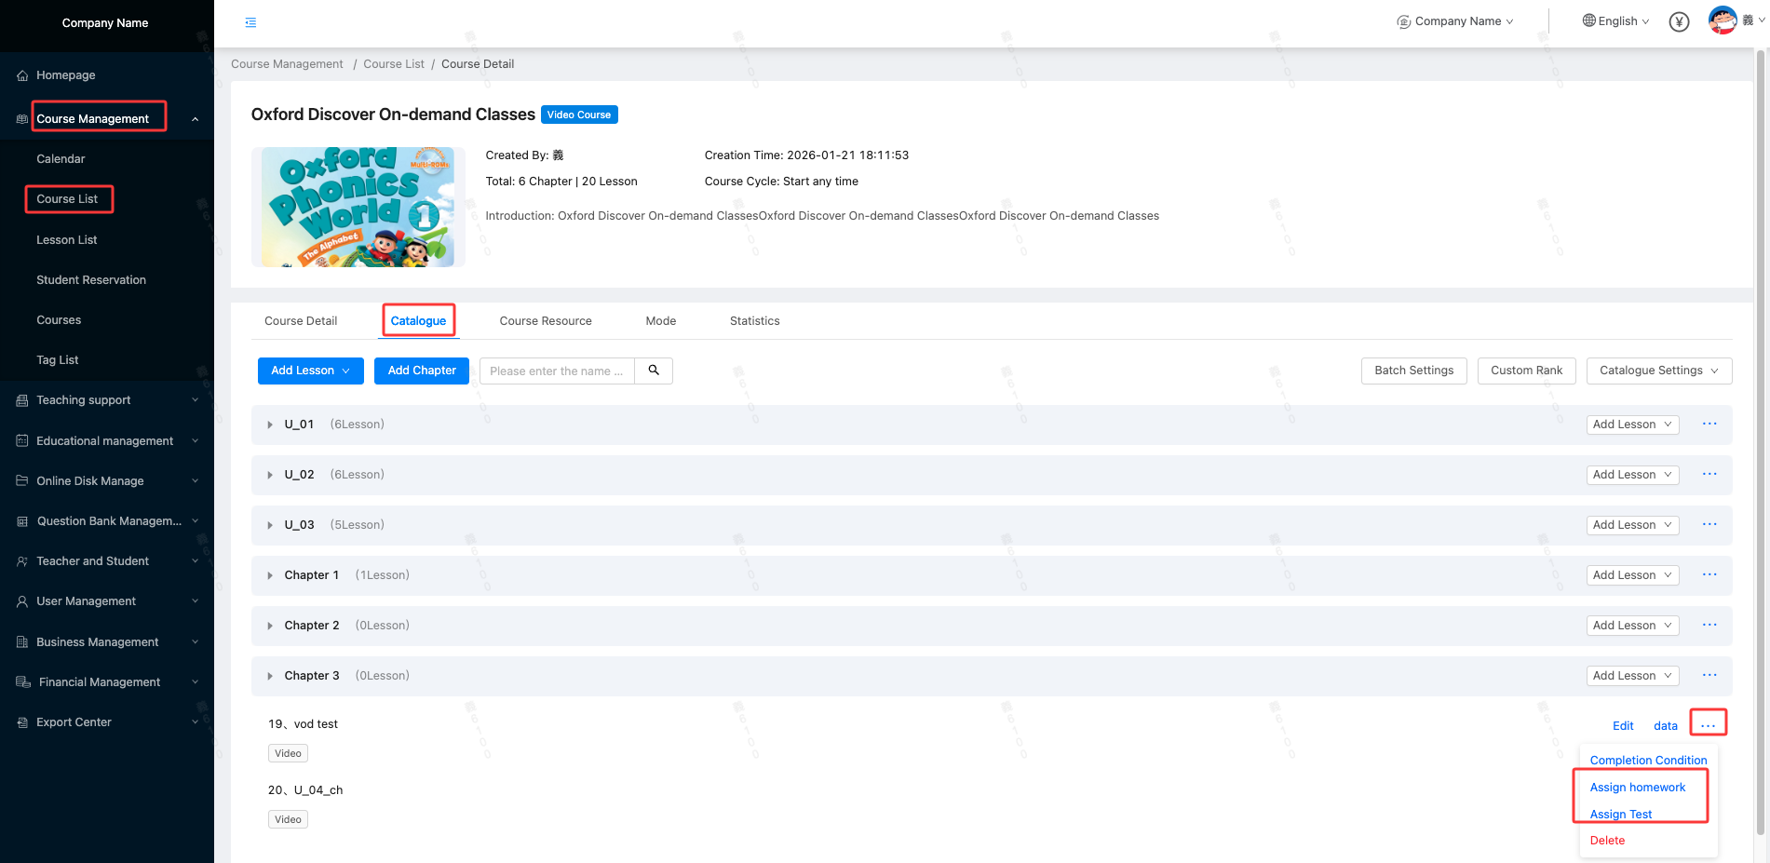Open Add Lesson dropdown for U_03
1770x863 pixels.
point(1631,525)
